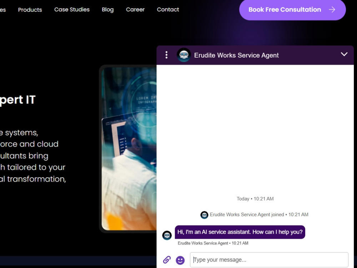The image size is (357, 268).
Task: Focus the Type your message field
Action: click(269, 259)
